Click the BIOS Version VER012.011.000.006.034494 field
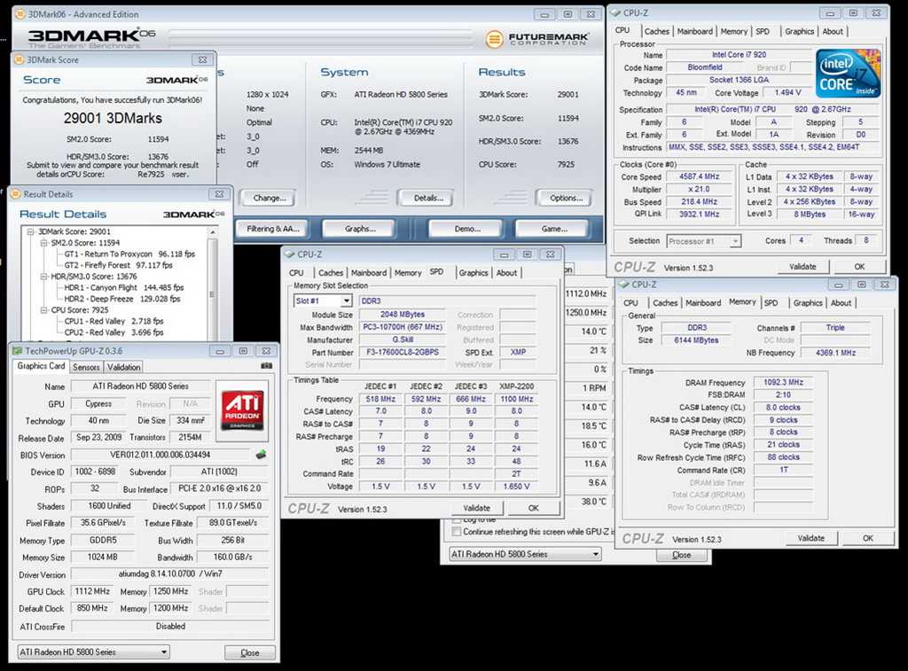908x671 pixels. [x=160, y=455]
